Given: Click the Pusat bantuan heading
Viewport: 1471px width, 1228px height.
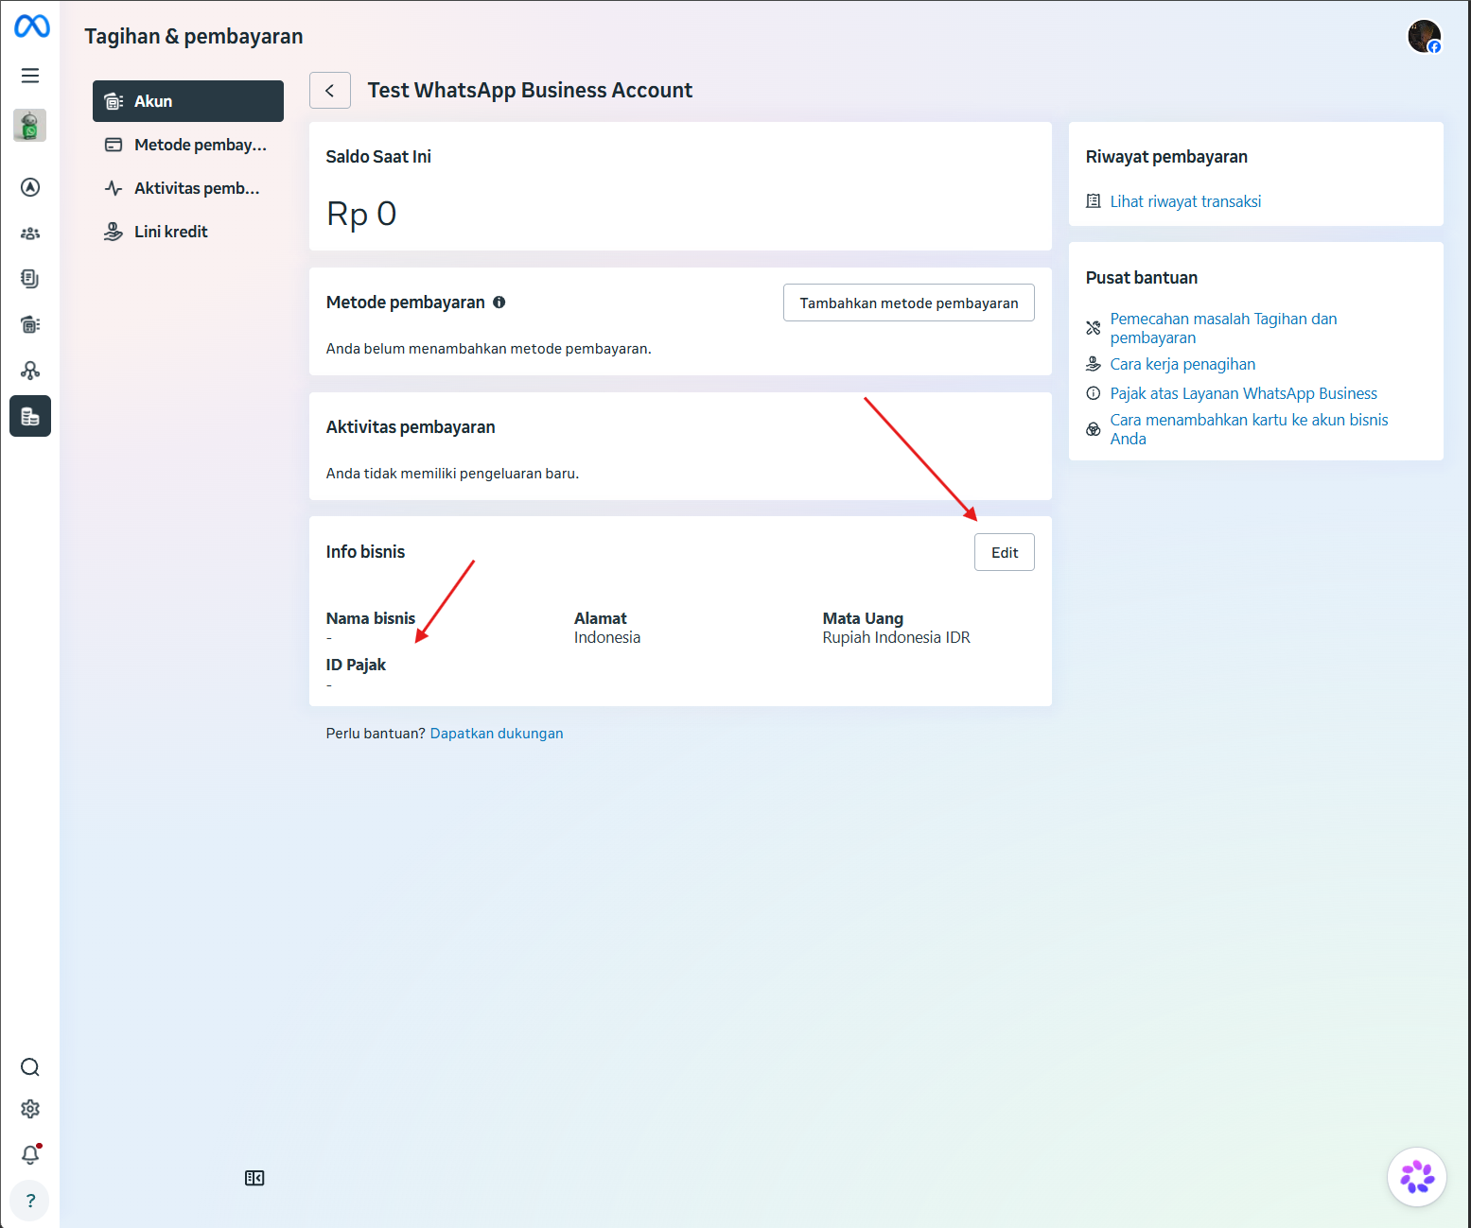Looking at the screenshot, I should pyautogui.click(x=1142, y=278).
